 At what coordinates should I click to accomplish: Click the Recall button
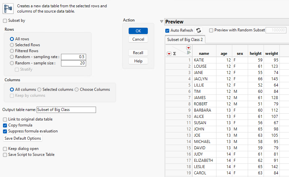tap(138, 53)
